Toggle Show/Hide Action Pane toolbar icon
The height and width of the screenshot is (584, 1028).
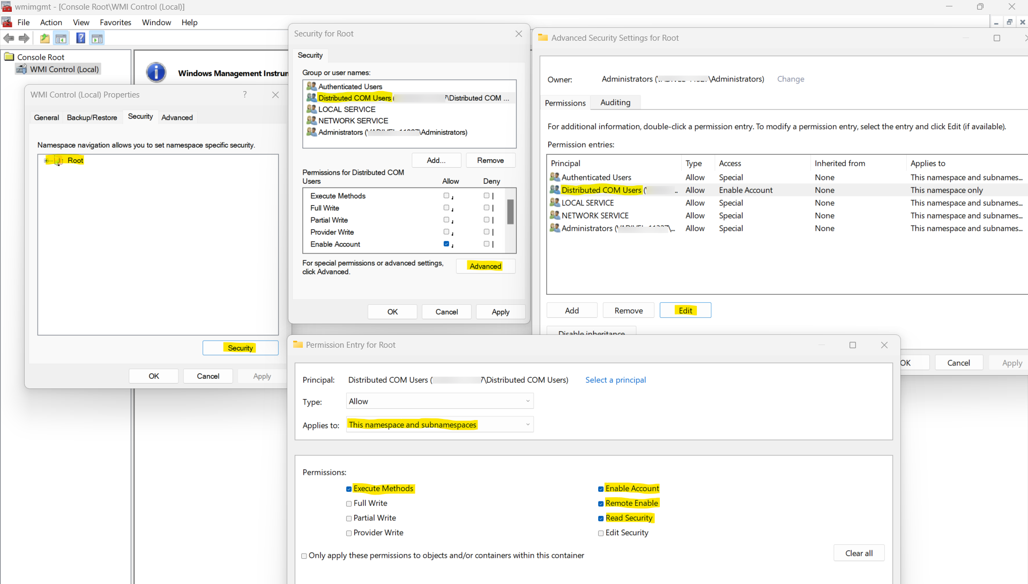(x=97, y=38)
